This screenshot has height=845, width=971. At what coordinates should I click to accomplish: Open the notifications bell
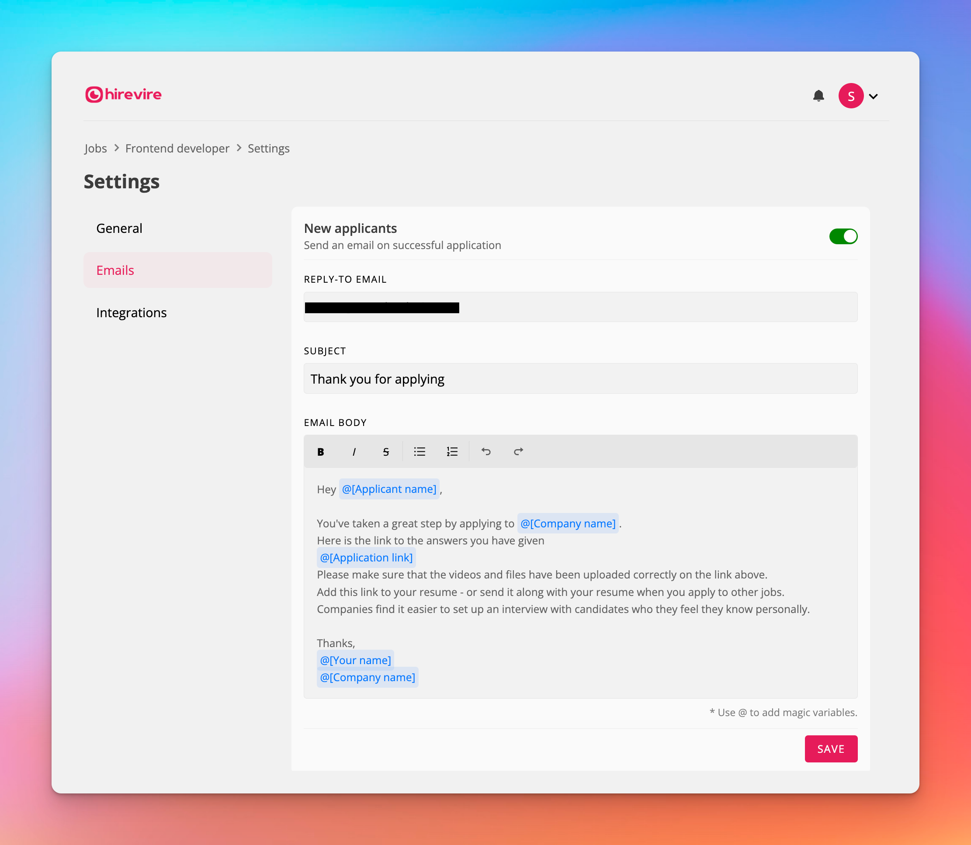coord(818,96)
